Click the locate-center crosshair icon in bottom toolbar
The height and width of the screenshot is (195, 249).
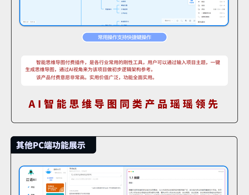(177, 21)
